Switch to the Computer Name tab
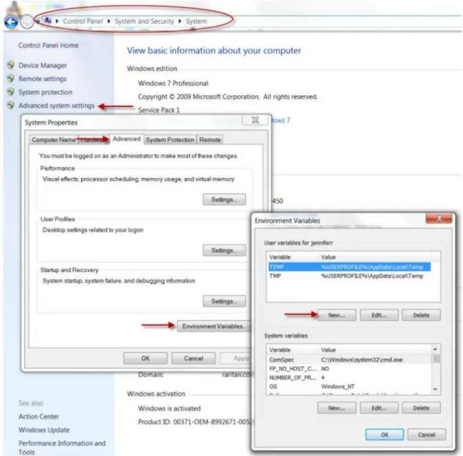The width and height of the screenshot is (463, 456). click(x=53, y=140)
